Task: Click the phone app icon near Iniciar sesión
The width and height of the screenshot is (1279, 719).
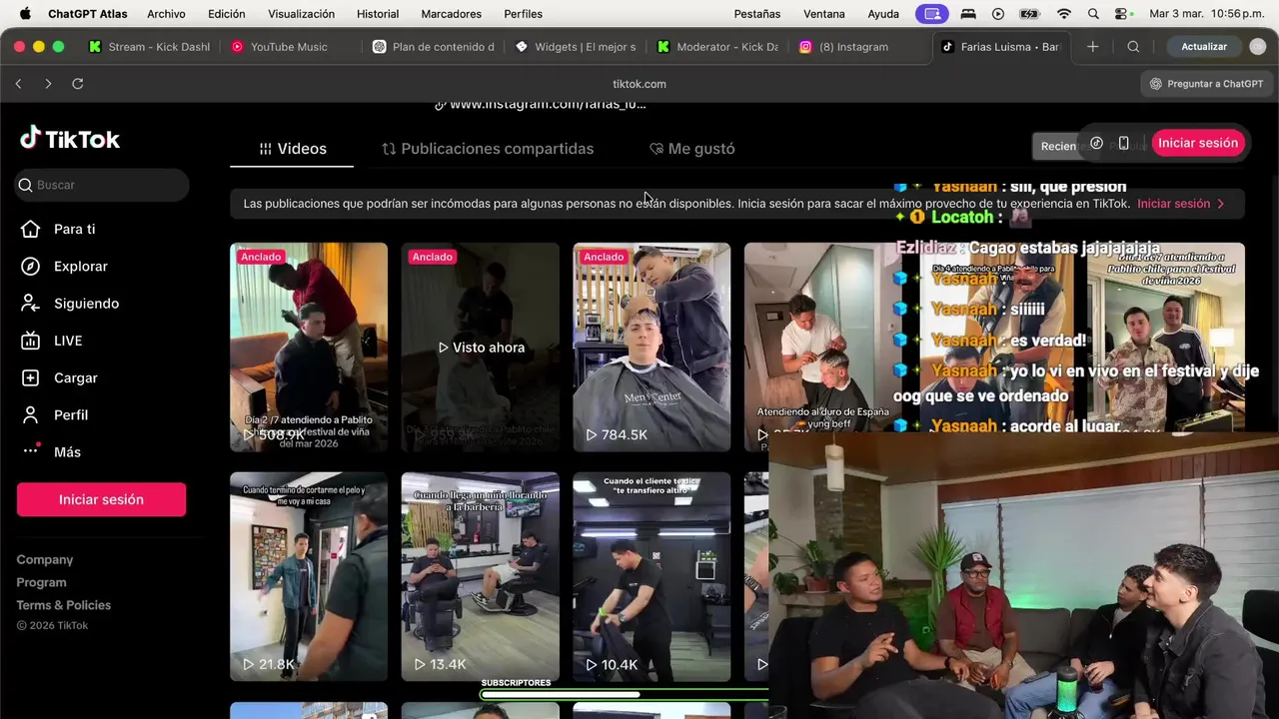Action: coord(1123,143)
